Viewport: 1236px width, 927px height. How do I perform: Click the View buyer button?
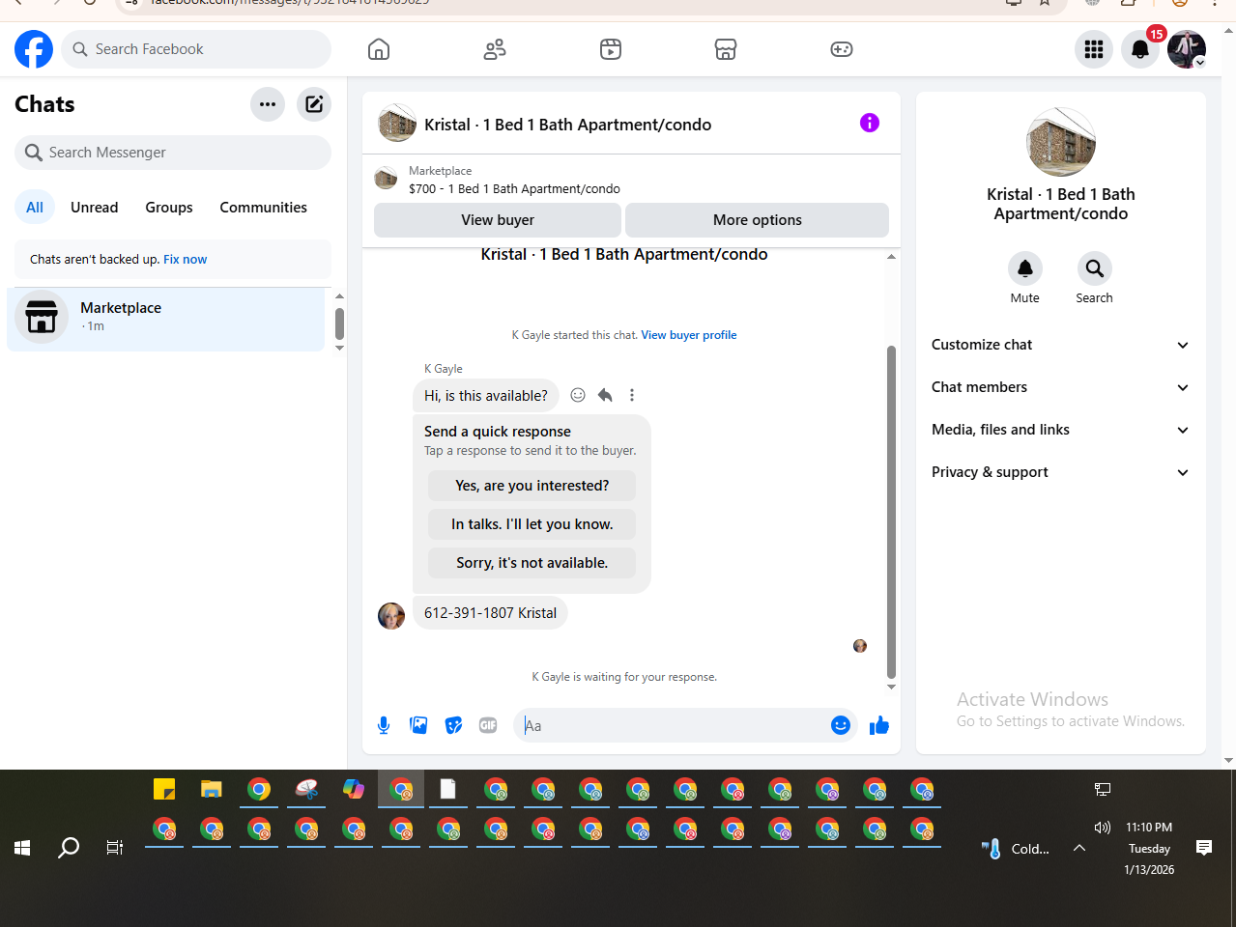point(498,220)
